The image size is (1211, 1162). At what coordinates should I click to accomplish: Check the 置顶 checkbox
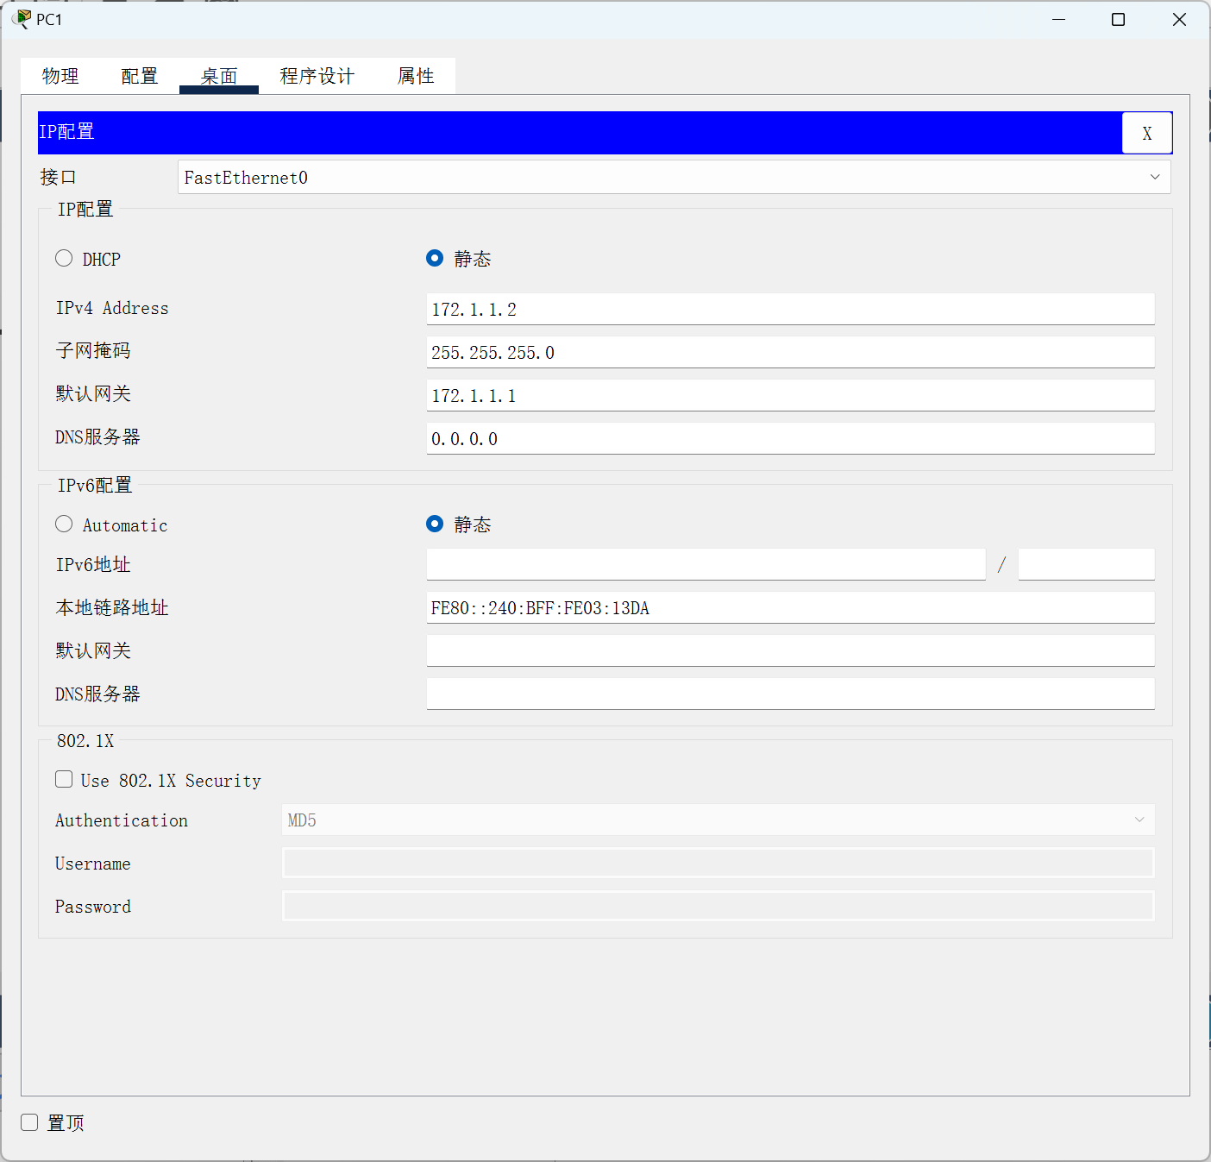tap(29, 1122)
